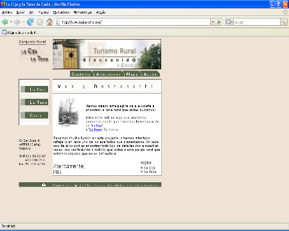Viewport: 289px width, 231px height.
Task: Follow the blue 'La Tena' text link
Action: (x=96, y=130)
